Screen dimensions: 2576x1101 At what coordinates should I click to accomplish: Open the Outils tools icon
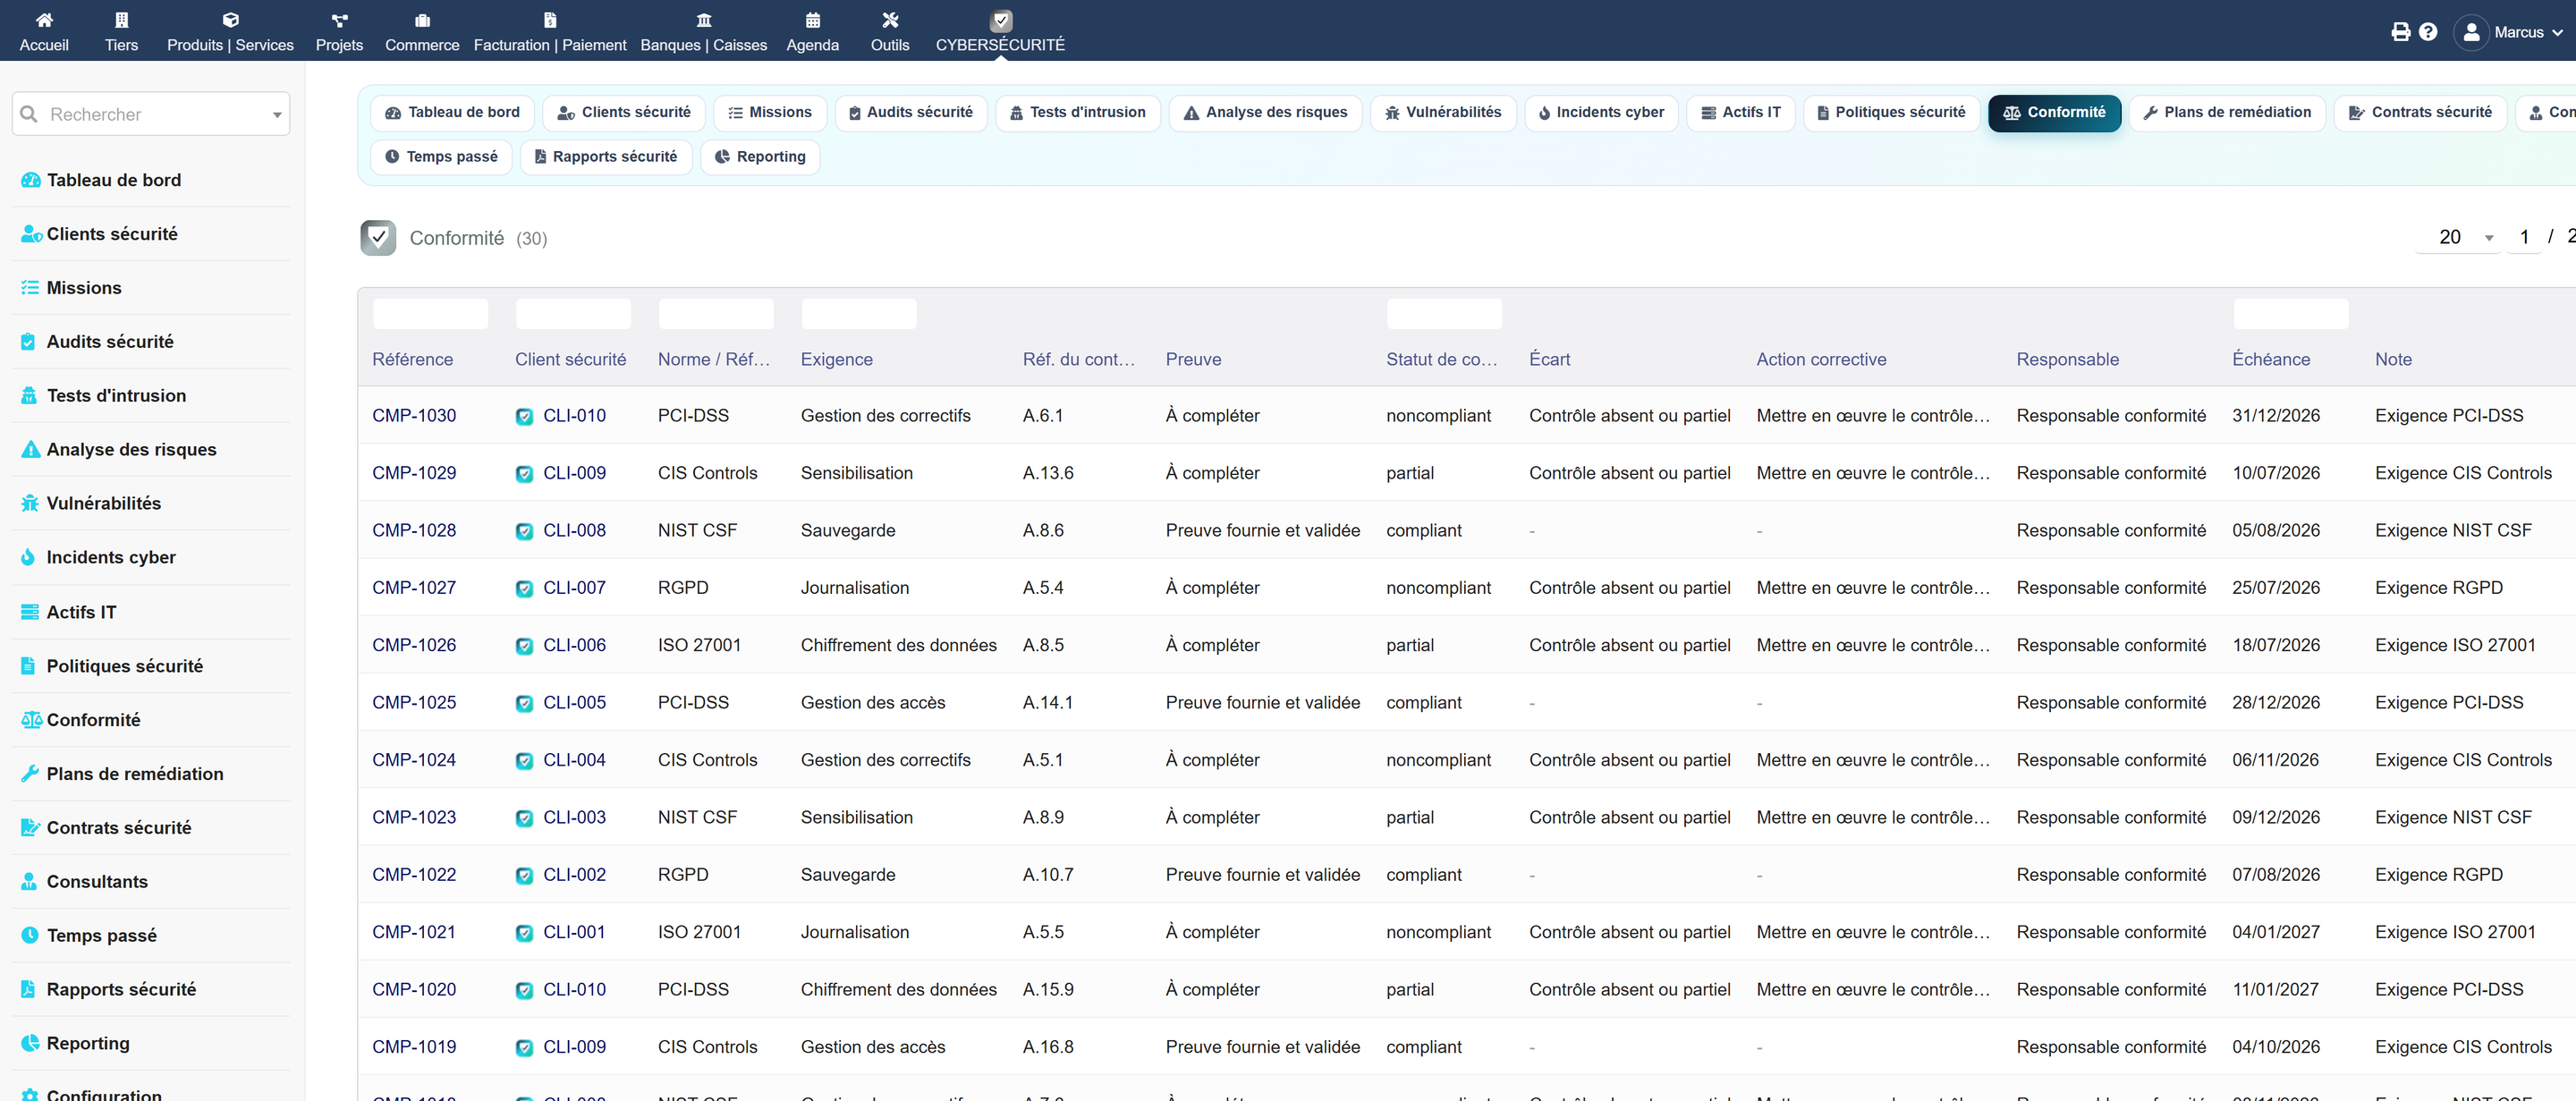[x=890, y=20]
